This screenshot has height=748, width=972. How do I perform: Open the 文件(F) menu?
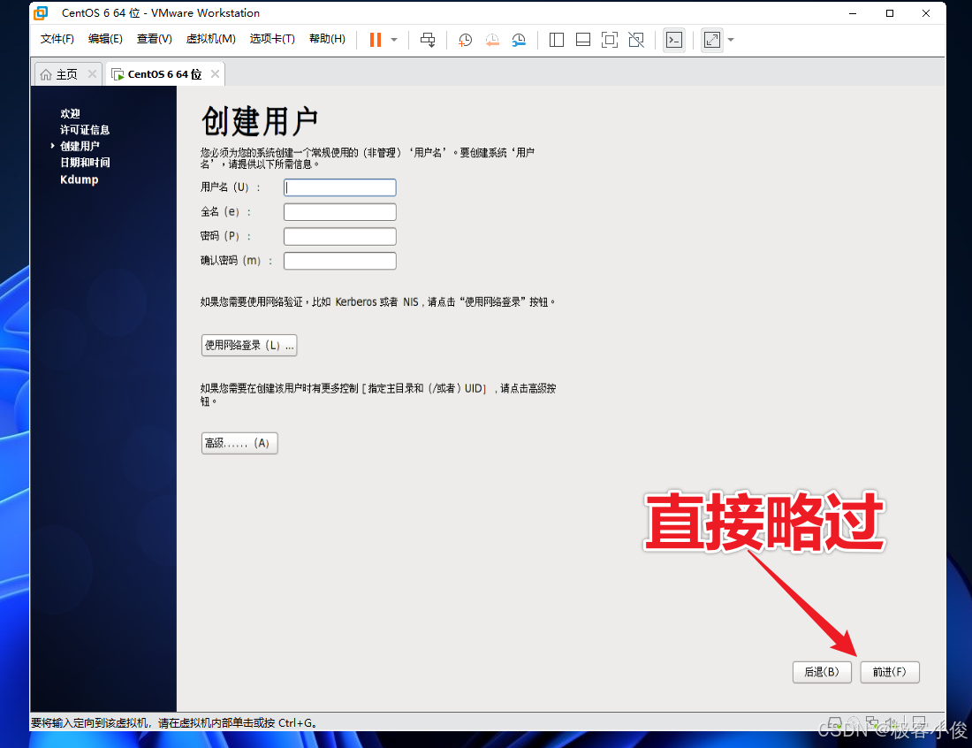tap(57, 39)
